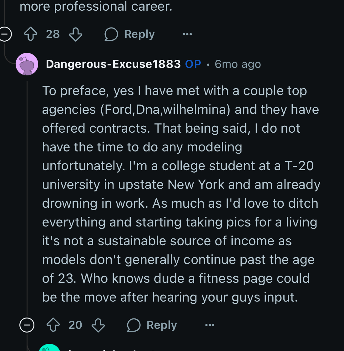Open more options on the 20-point comment
This screenshot has width=344, height=351.
click(x=210, y=325)
